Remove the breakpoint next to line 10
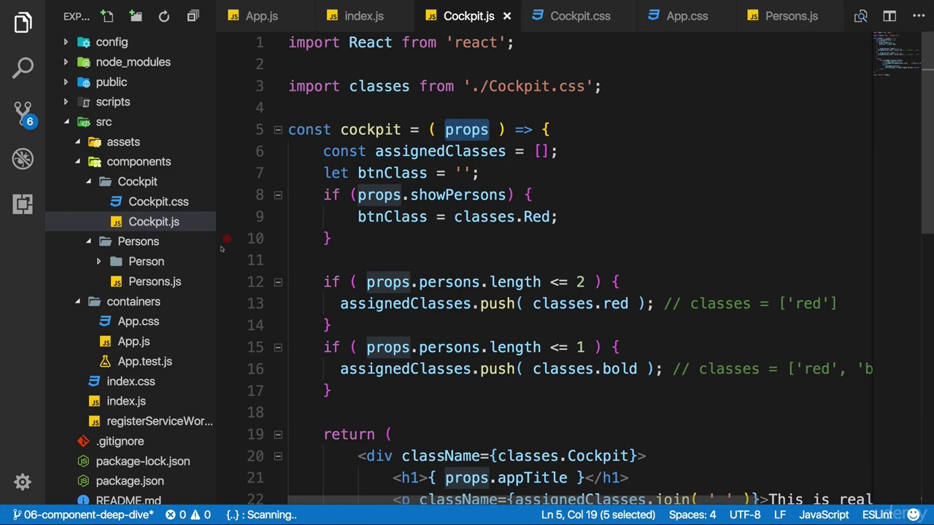 [x=227, y=238]
